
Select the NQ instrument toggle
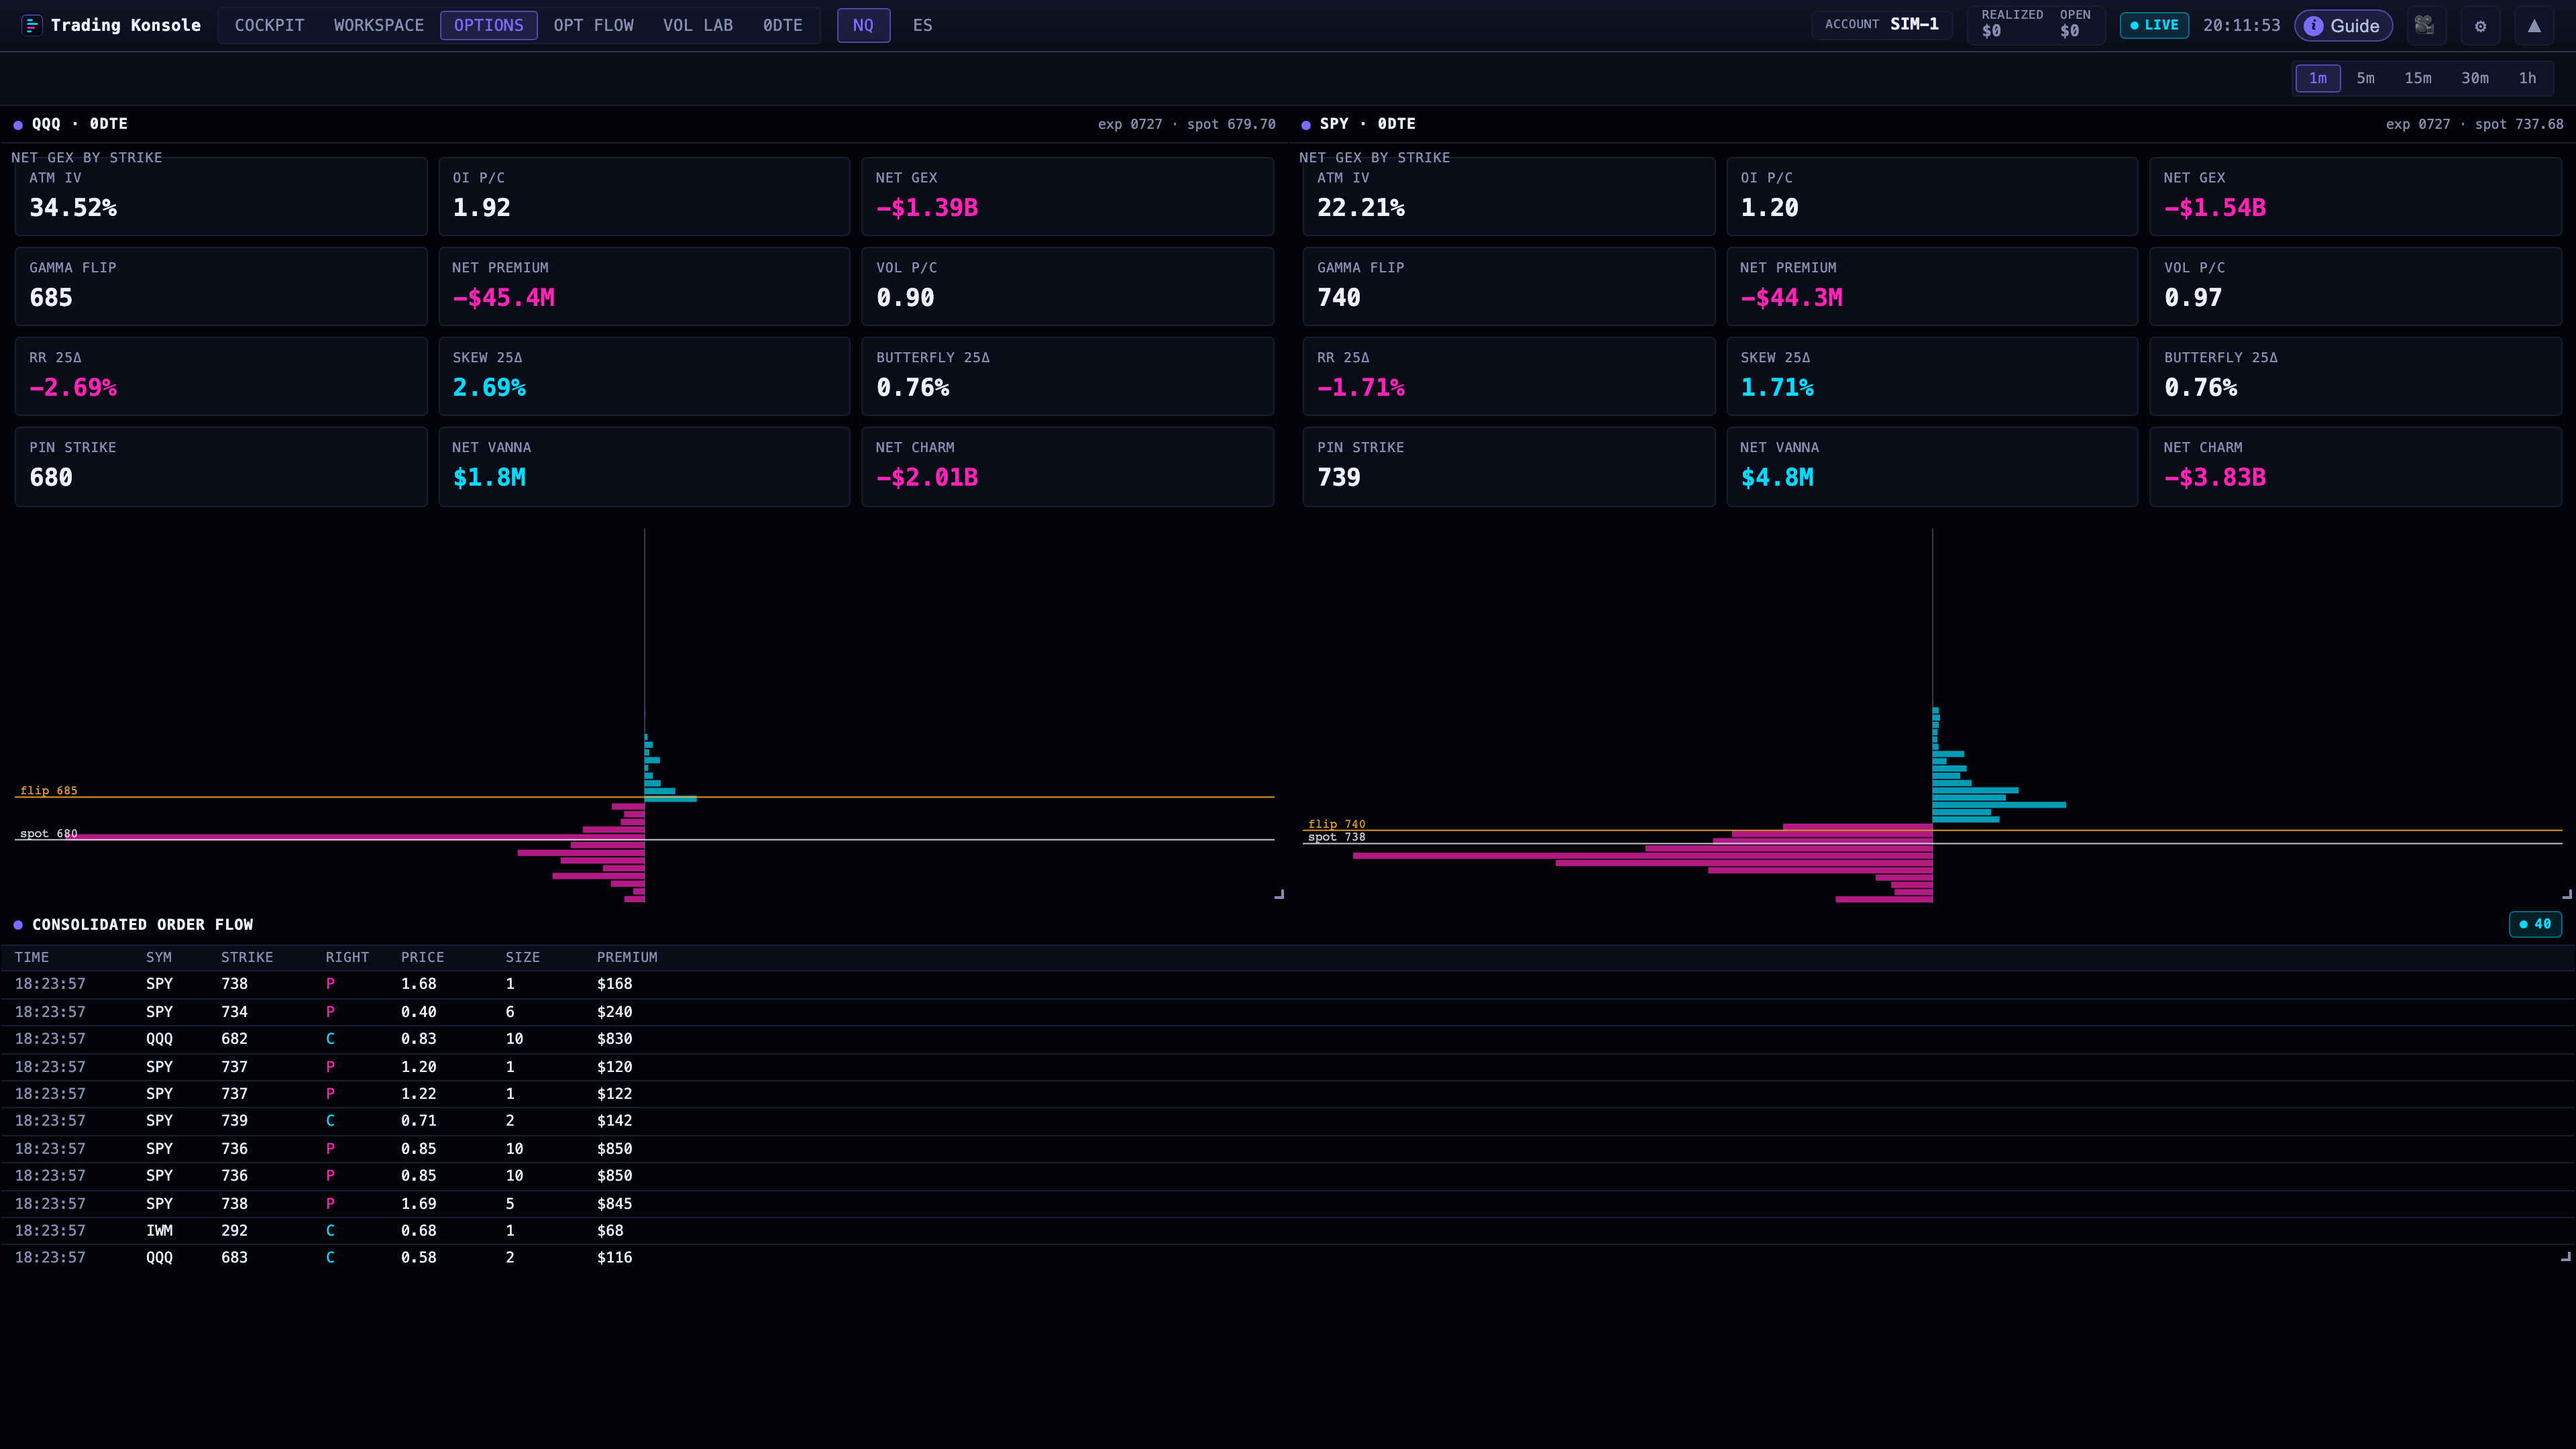pos(863,25)
